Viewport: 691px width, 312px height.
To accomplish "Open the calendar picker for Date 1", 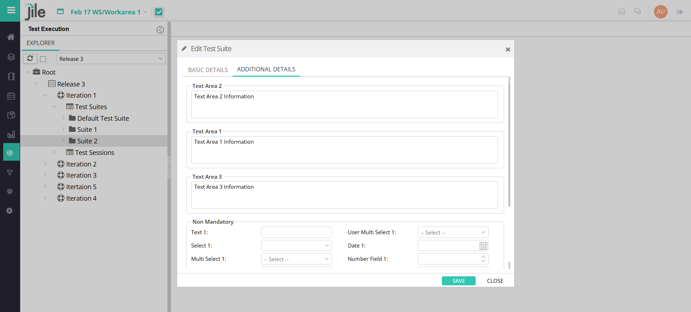I will point(483,246).
